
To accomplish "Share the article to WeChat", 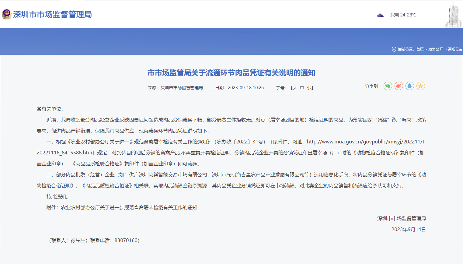I will coord(388,86).
